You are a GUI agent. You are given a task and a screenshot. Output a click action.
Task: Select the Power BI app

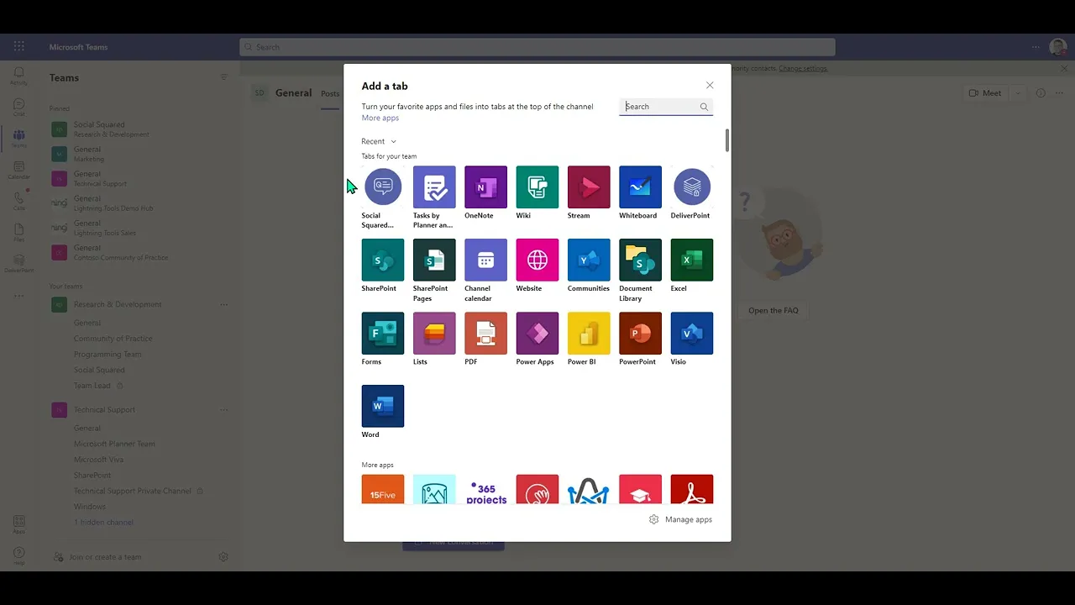(589, 333)
